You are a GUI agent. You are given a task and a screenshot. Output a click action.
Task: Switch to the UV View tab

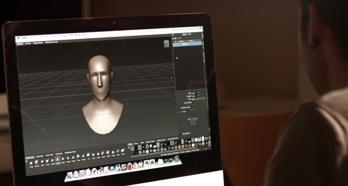pos(28,43)
